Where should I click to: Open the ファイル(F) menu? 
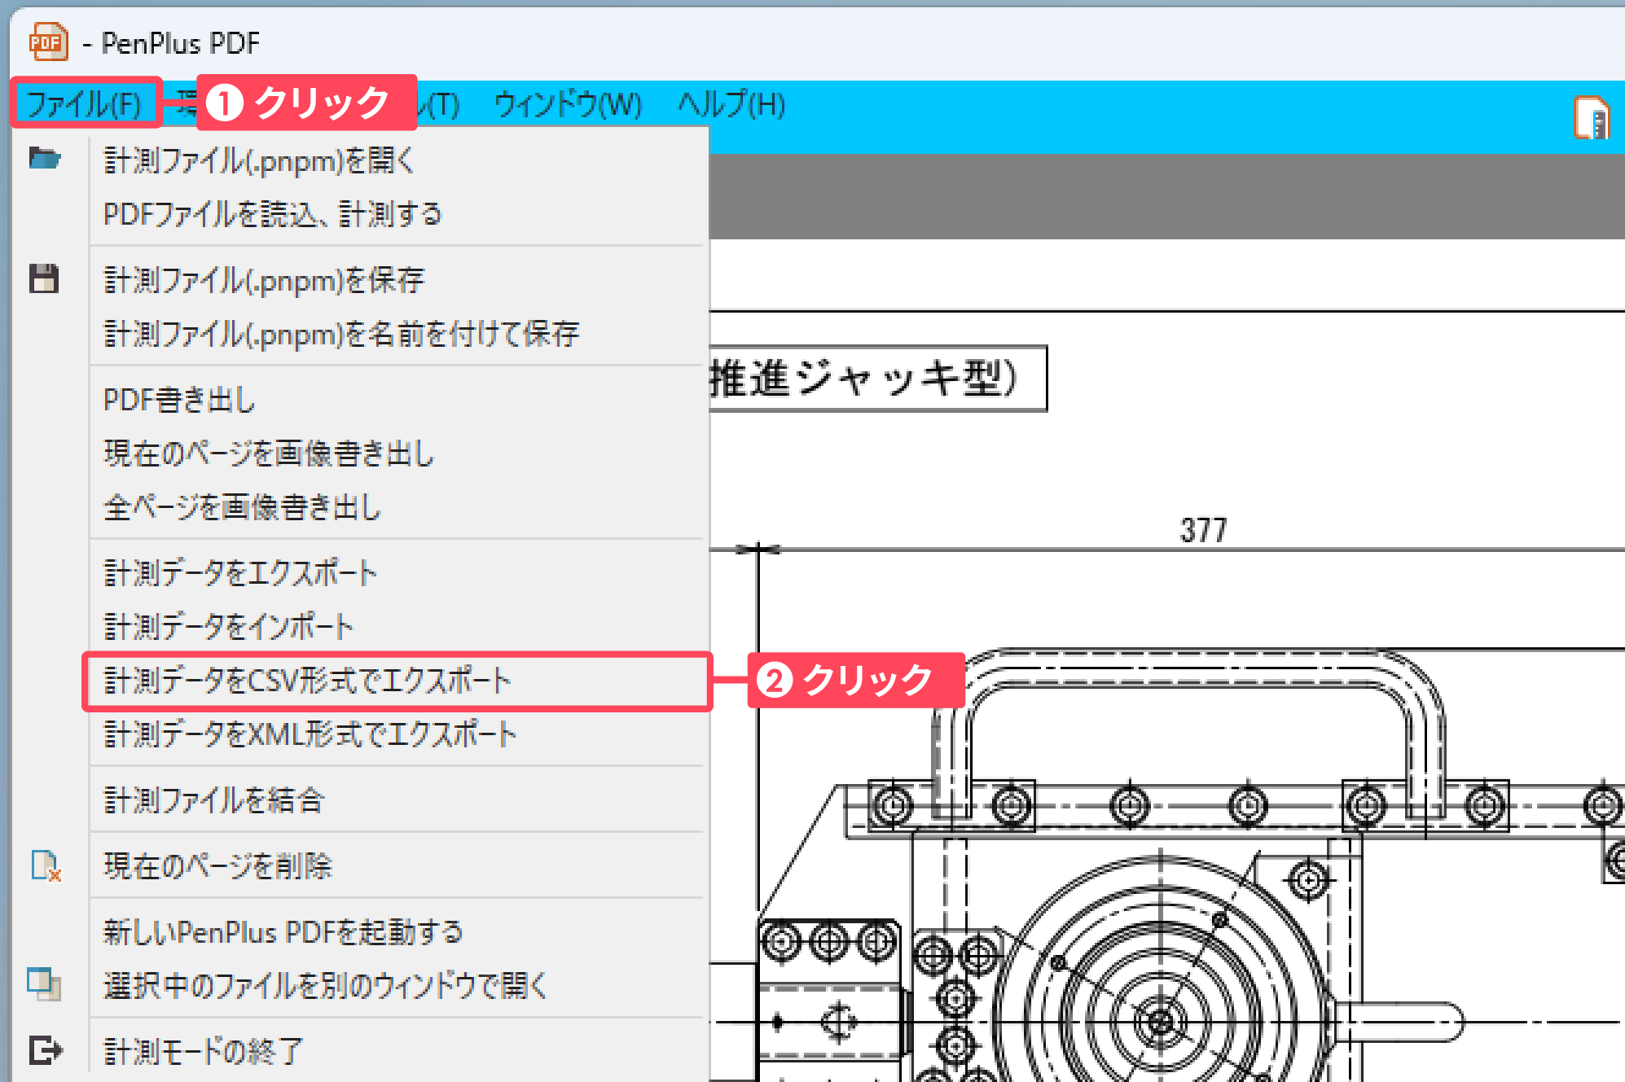(85, 103)
